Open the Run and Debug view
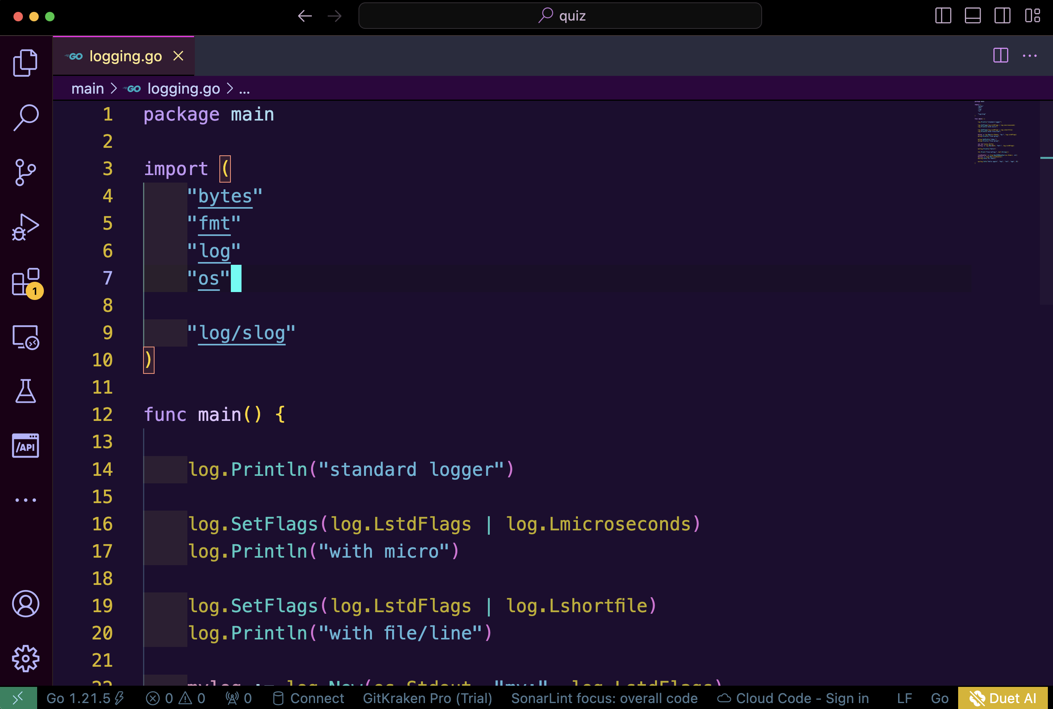The width and height of the screenshot is (1053, 709). pyautogui.click(x=25, y=227)
